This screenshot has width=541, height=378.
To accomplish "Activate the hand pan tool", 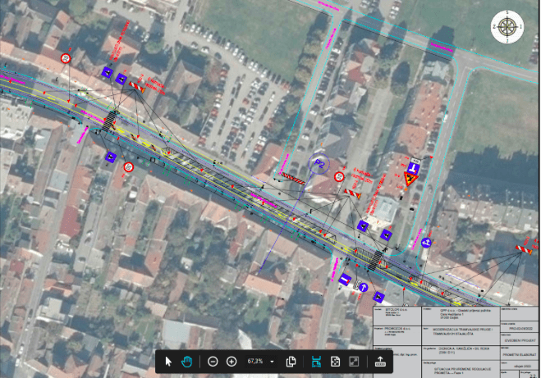I will (x=187, y=361).
